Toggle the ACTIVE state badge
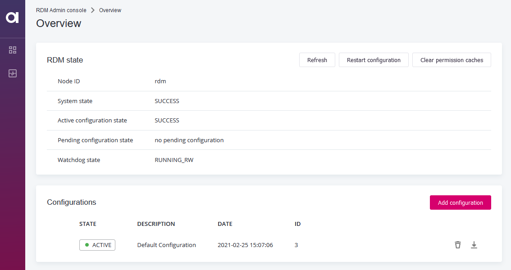 tap(97, 245)
